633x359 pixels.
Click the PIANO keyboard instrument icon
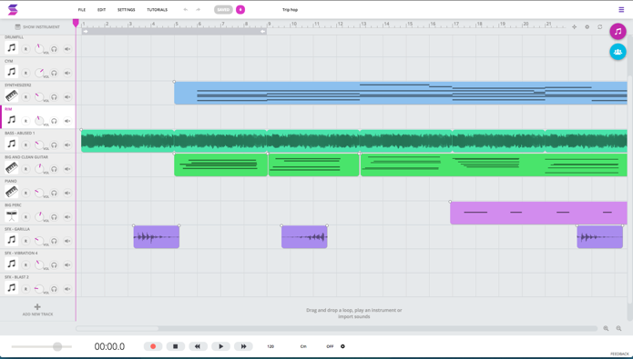(11, 192)
